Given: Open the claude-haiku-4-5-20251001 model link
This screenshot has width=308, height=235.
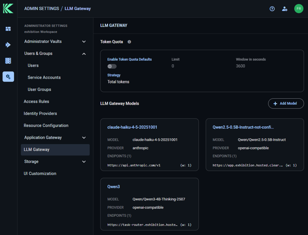Looking at the screenshot, I should pyautogui.click(x=132, y=127).
